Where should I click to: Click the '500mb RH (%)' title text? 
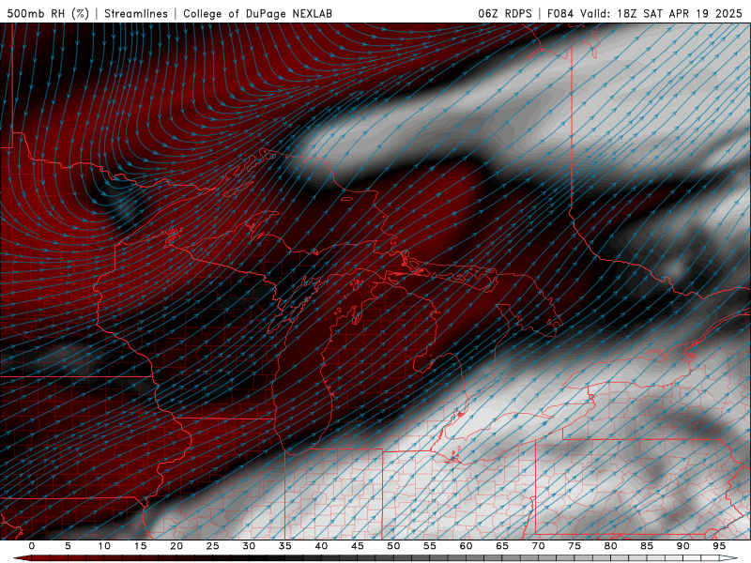pos(48,13)
